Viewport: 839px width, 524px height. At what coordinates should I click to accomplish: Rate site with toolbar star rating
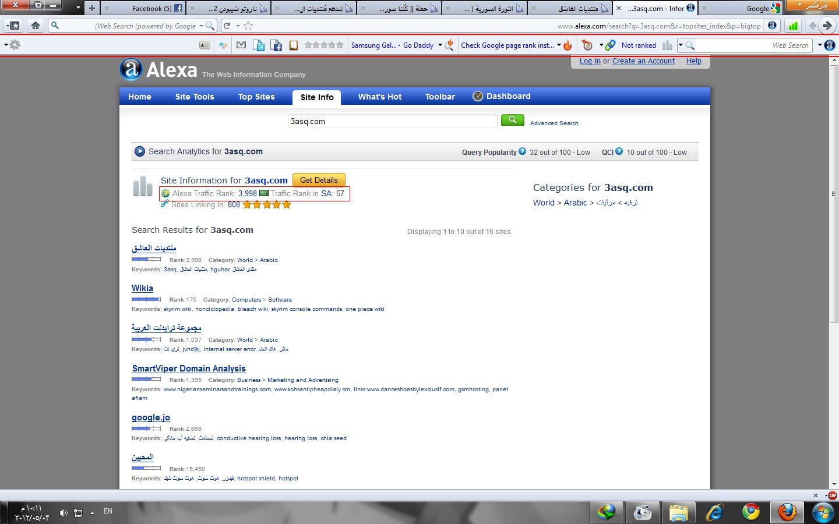[x=324, y=45]
